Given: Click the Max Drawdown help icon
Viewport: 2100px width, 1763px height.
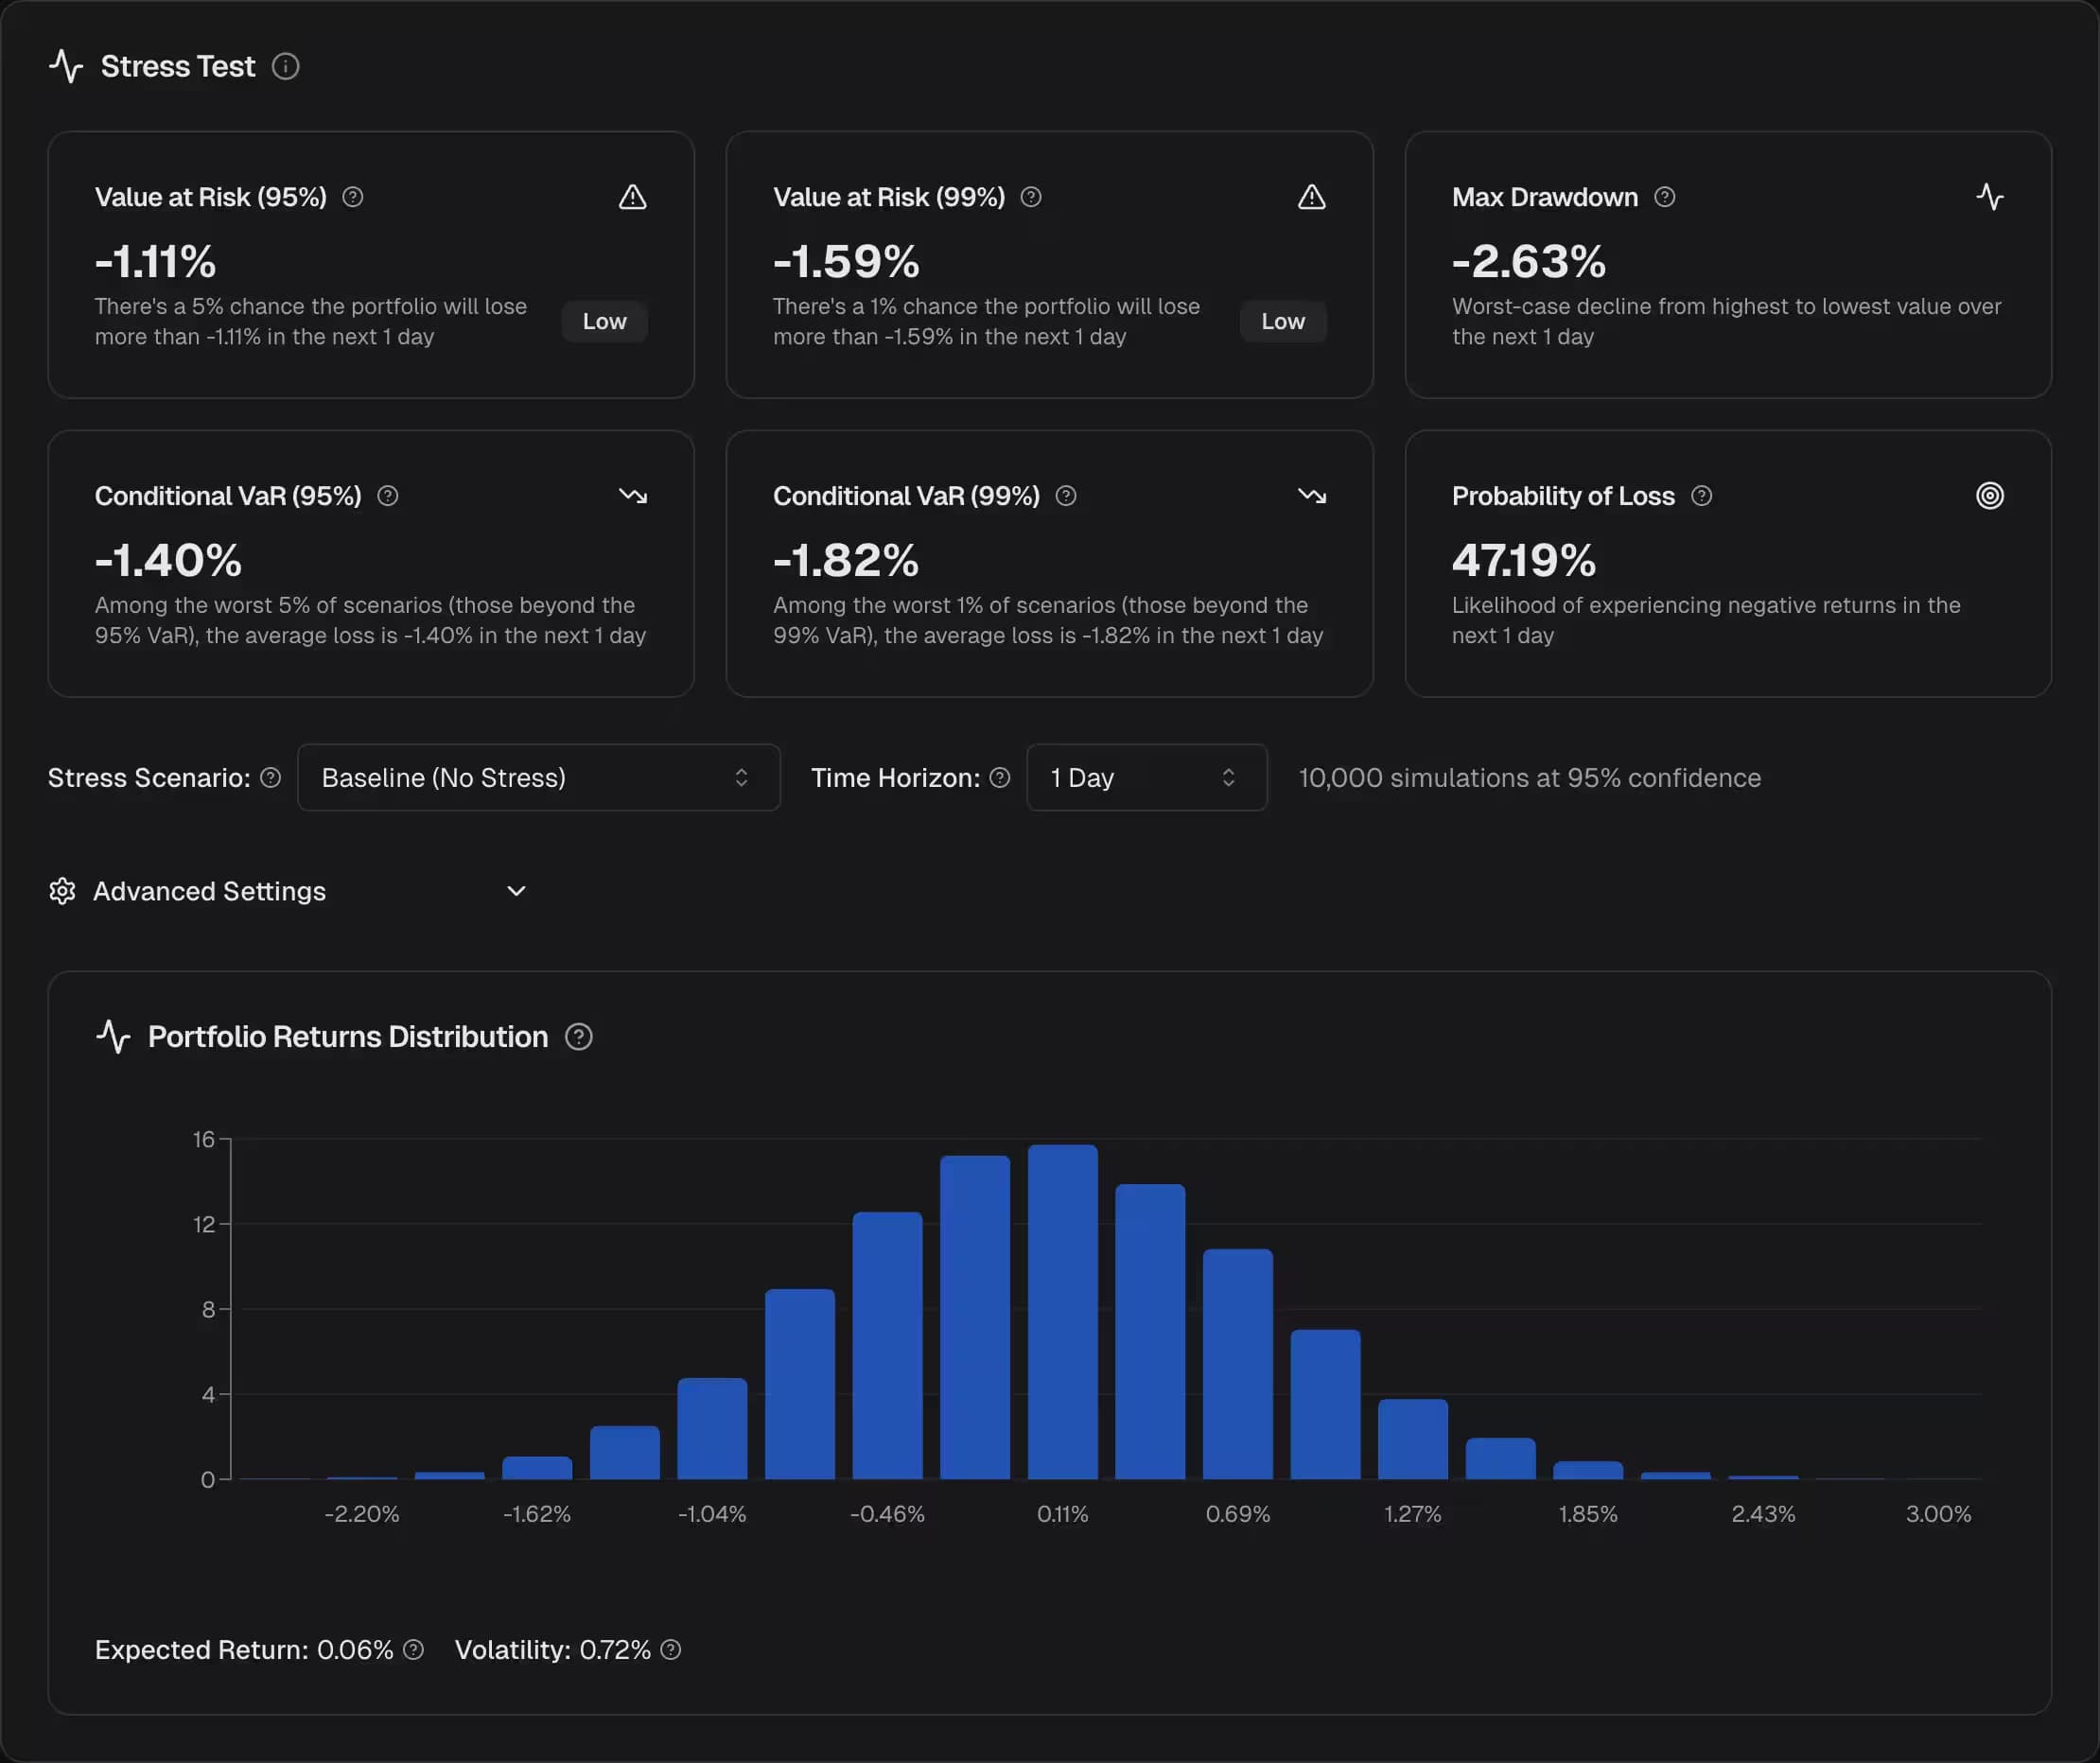Looking at the screenshot, I should click(1664, 197).
